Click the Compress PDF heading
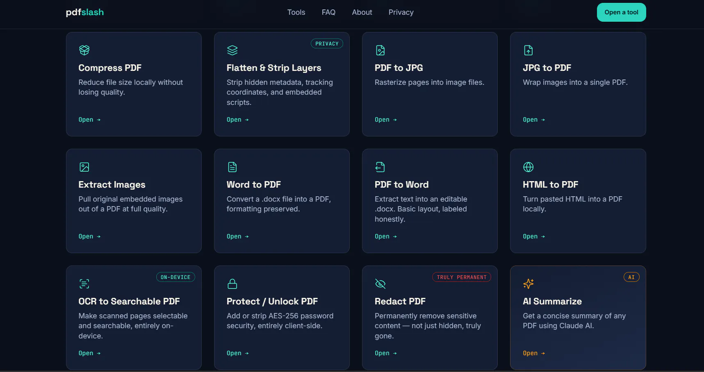This screenshot has width=704, height=372. (110, 68)
